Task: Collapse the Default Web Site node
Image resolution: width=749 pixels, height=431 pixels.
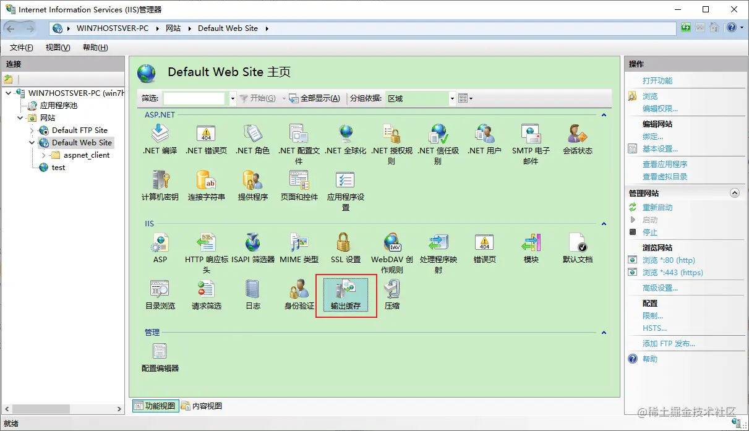Action: (x=32, y=142)
